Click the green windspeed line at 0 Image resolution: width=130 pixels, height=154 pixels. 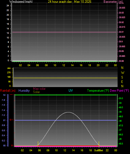[x=64, y=61]
